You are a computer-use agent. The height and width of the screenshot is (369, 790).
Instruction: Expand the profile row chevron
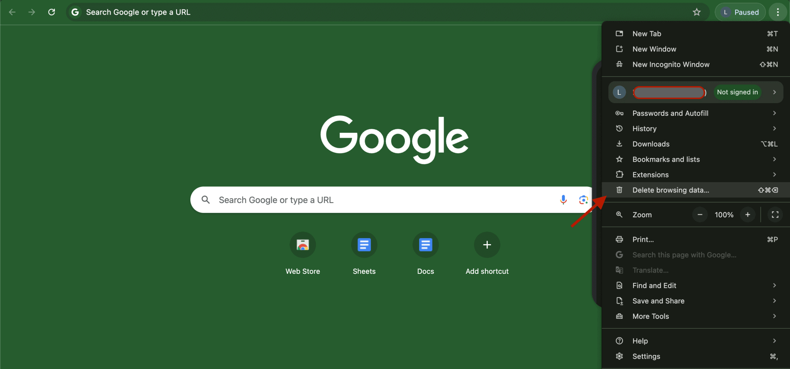(x=774, y=92)
